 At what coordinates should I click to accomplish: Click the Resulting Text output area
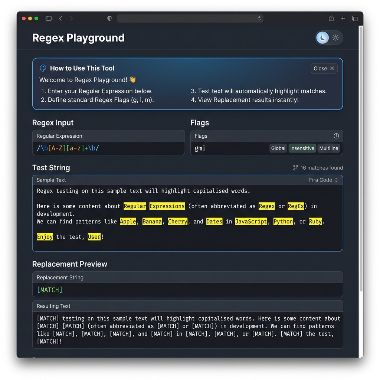coord(187,330)
